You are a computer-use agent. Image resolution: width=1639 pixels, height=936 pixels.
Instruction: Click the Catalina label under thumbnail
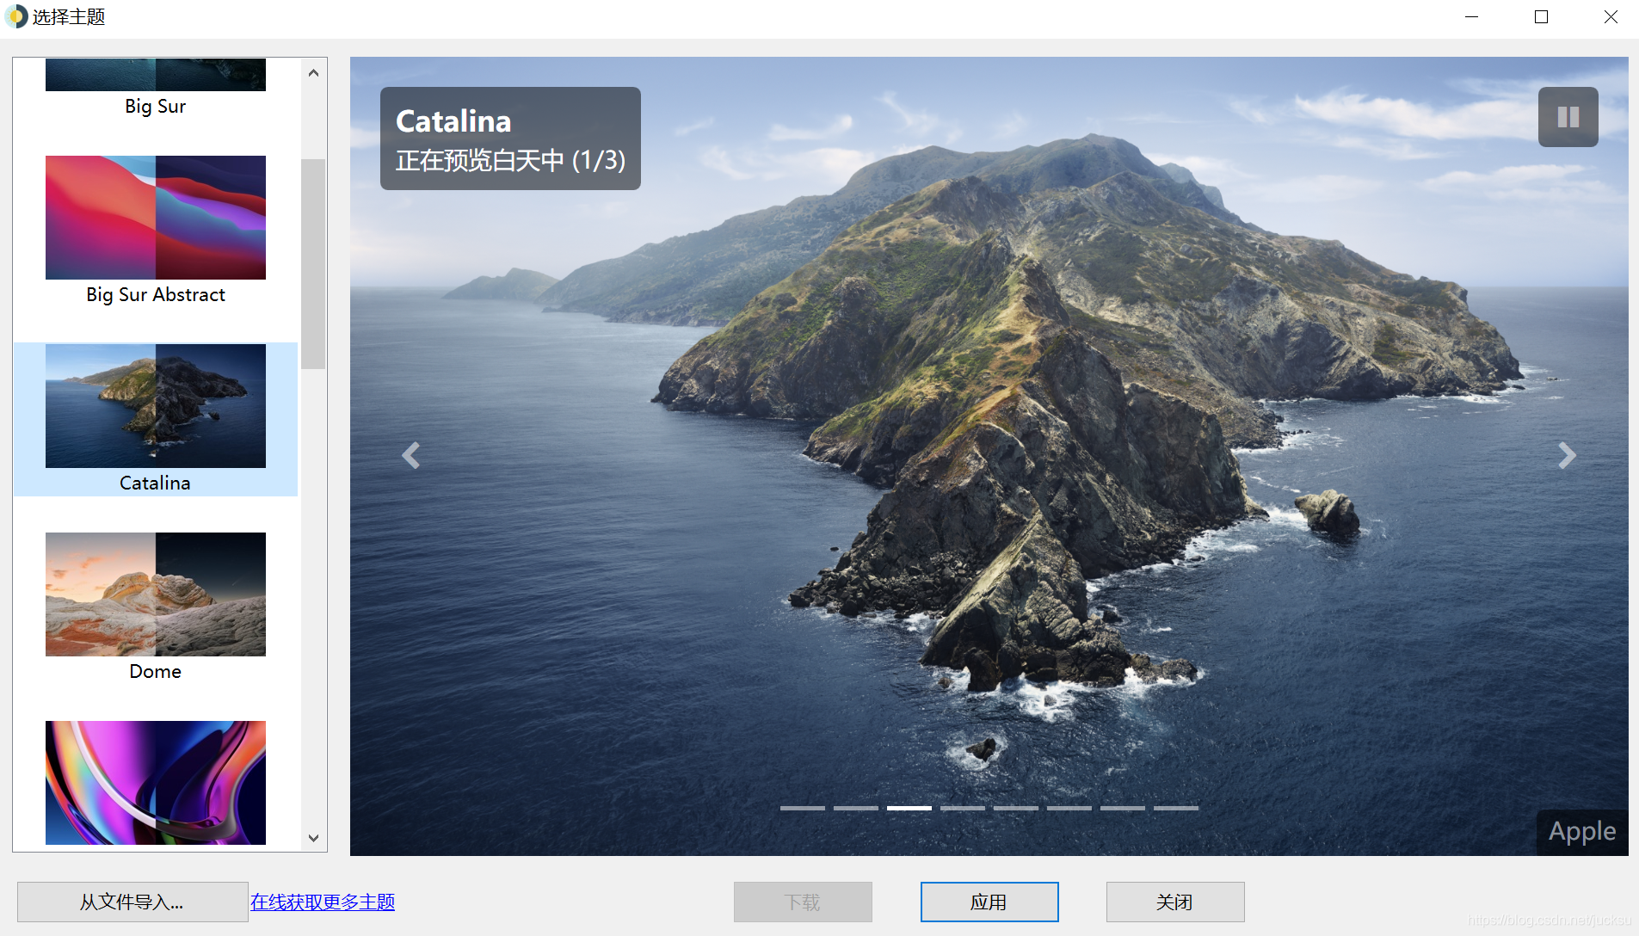[155, 483]
